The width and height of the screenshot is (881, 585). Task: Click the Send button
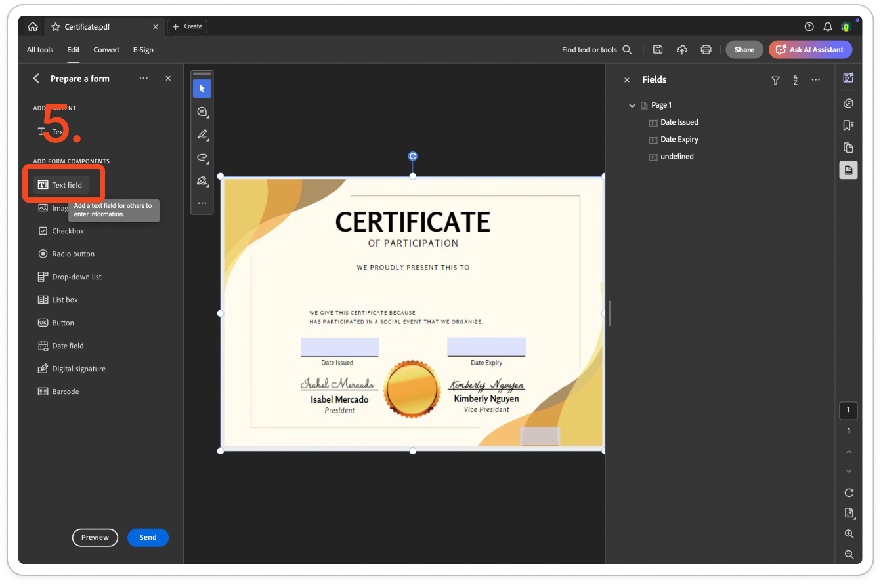[148, 537]
